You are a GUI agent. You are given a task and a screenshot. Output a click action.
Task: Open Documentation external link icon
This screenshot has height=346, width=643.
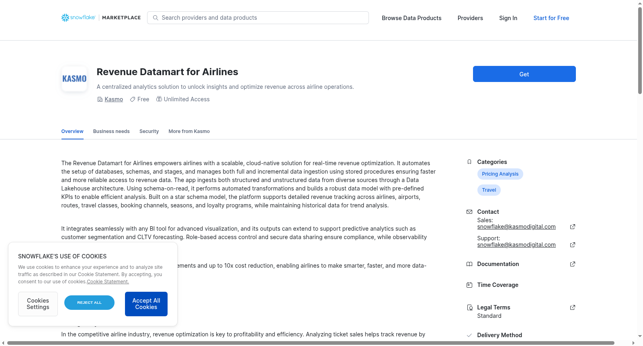coord(573,264)
